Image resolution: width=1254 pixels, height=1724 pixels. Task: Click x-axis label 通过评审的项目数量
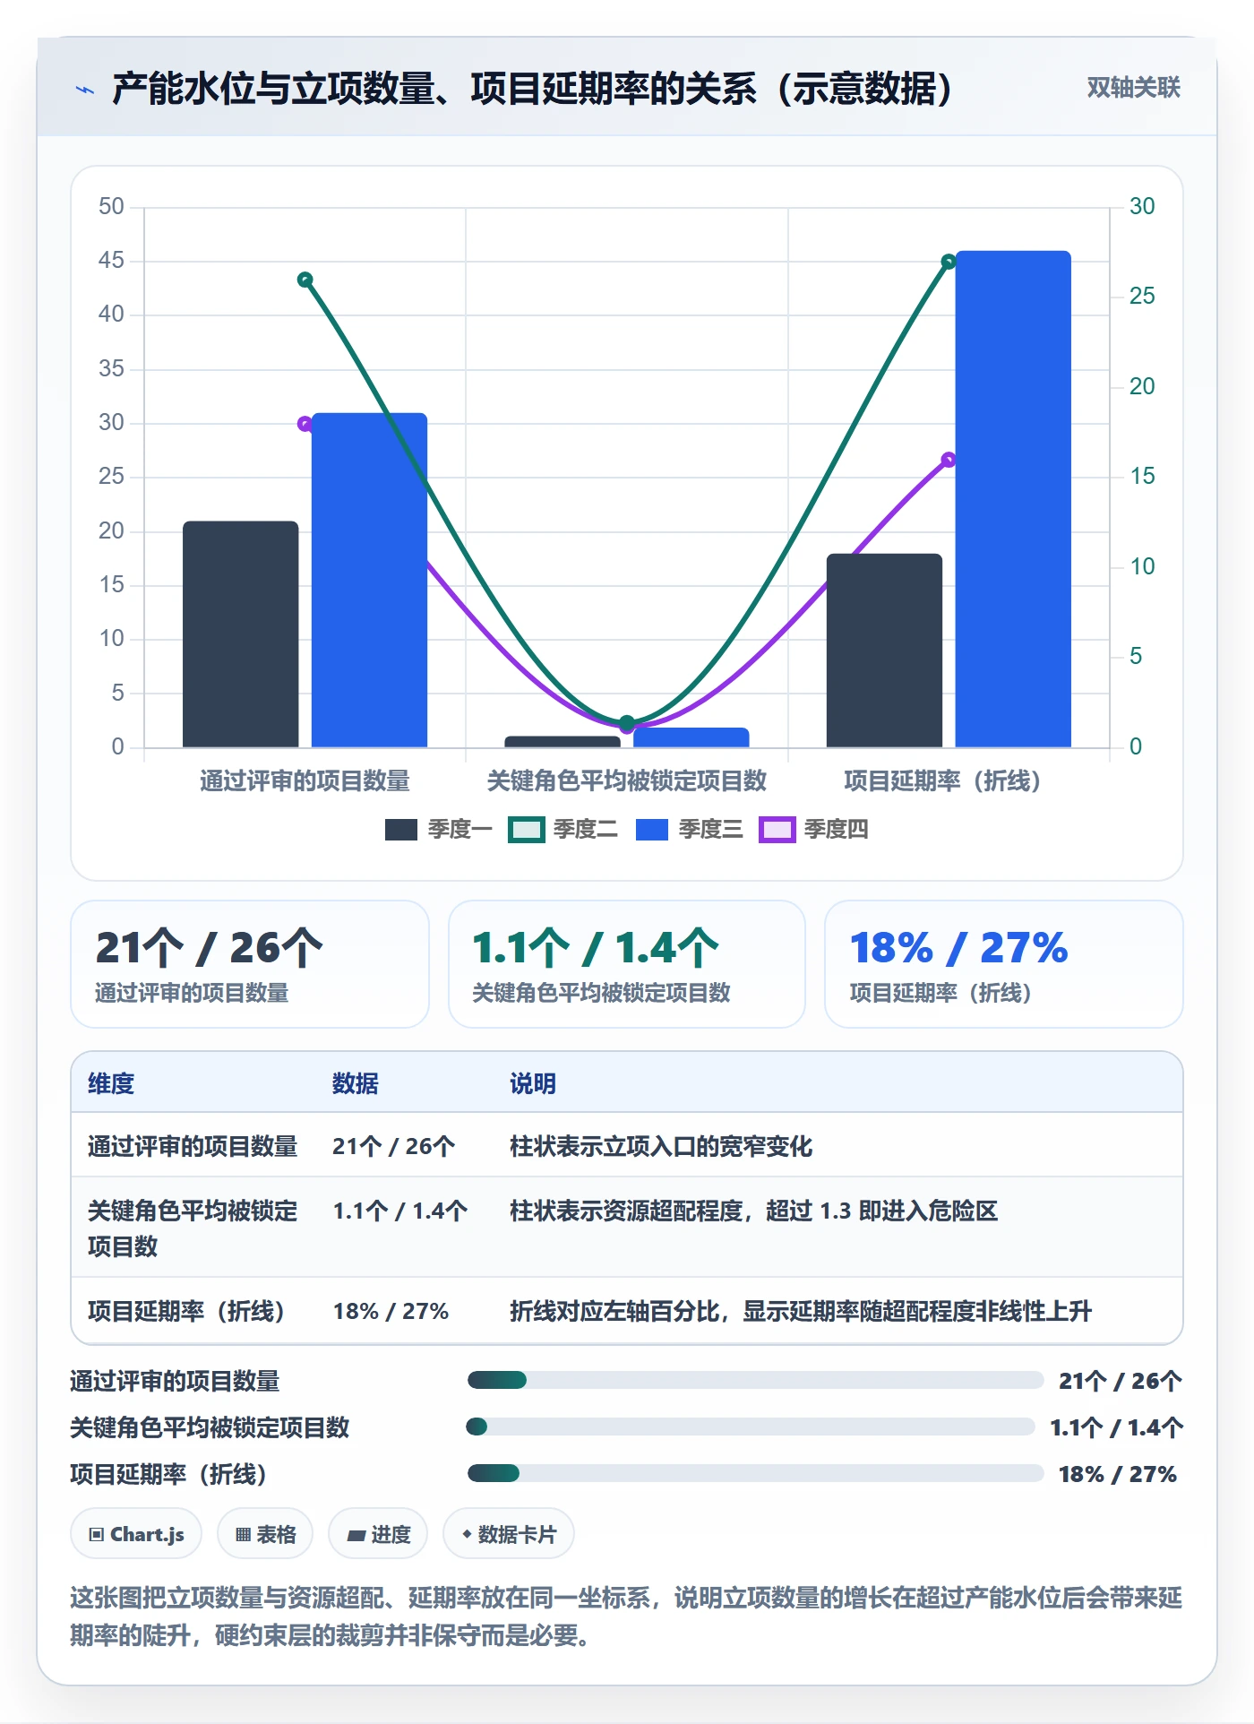click(x=305, y=780)
